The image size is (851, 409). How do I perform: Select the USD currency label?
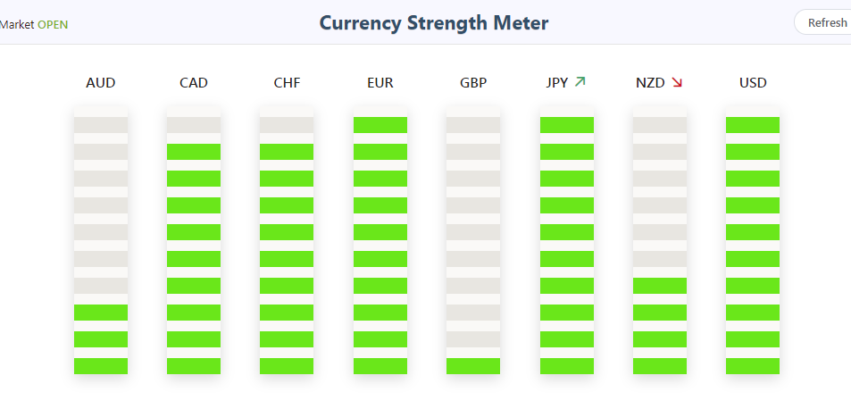753,83
